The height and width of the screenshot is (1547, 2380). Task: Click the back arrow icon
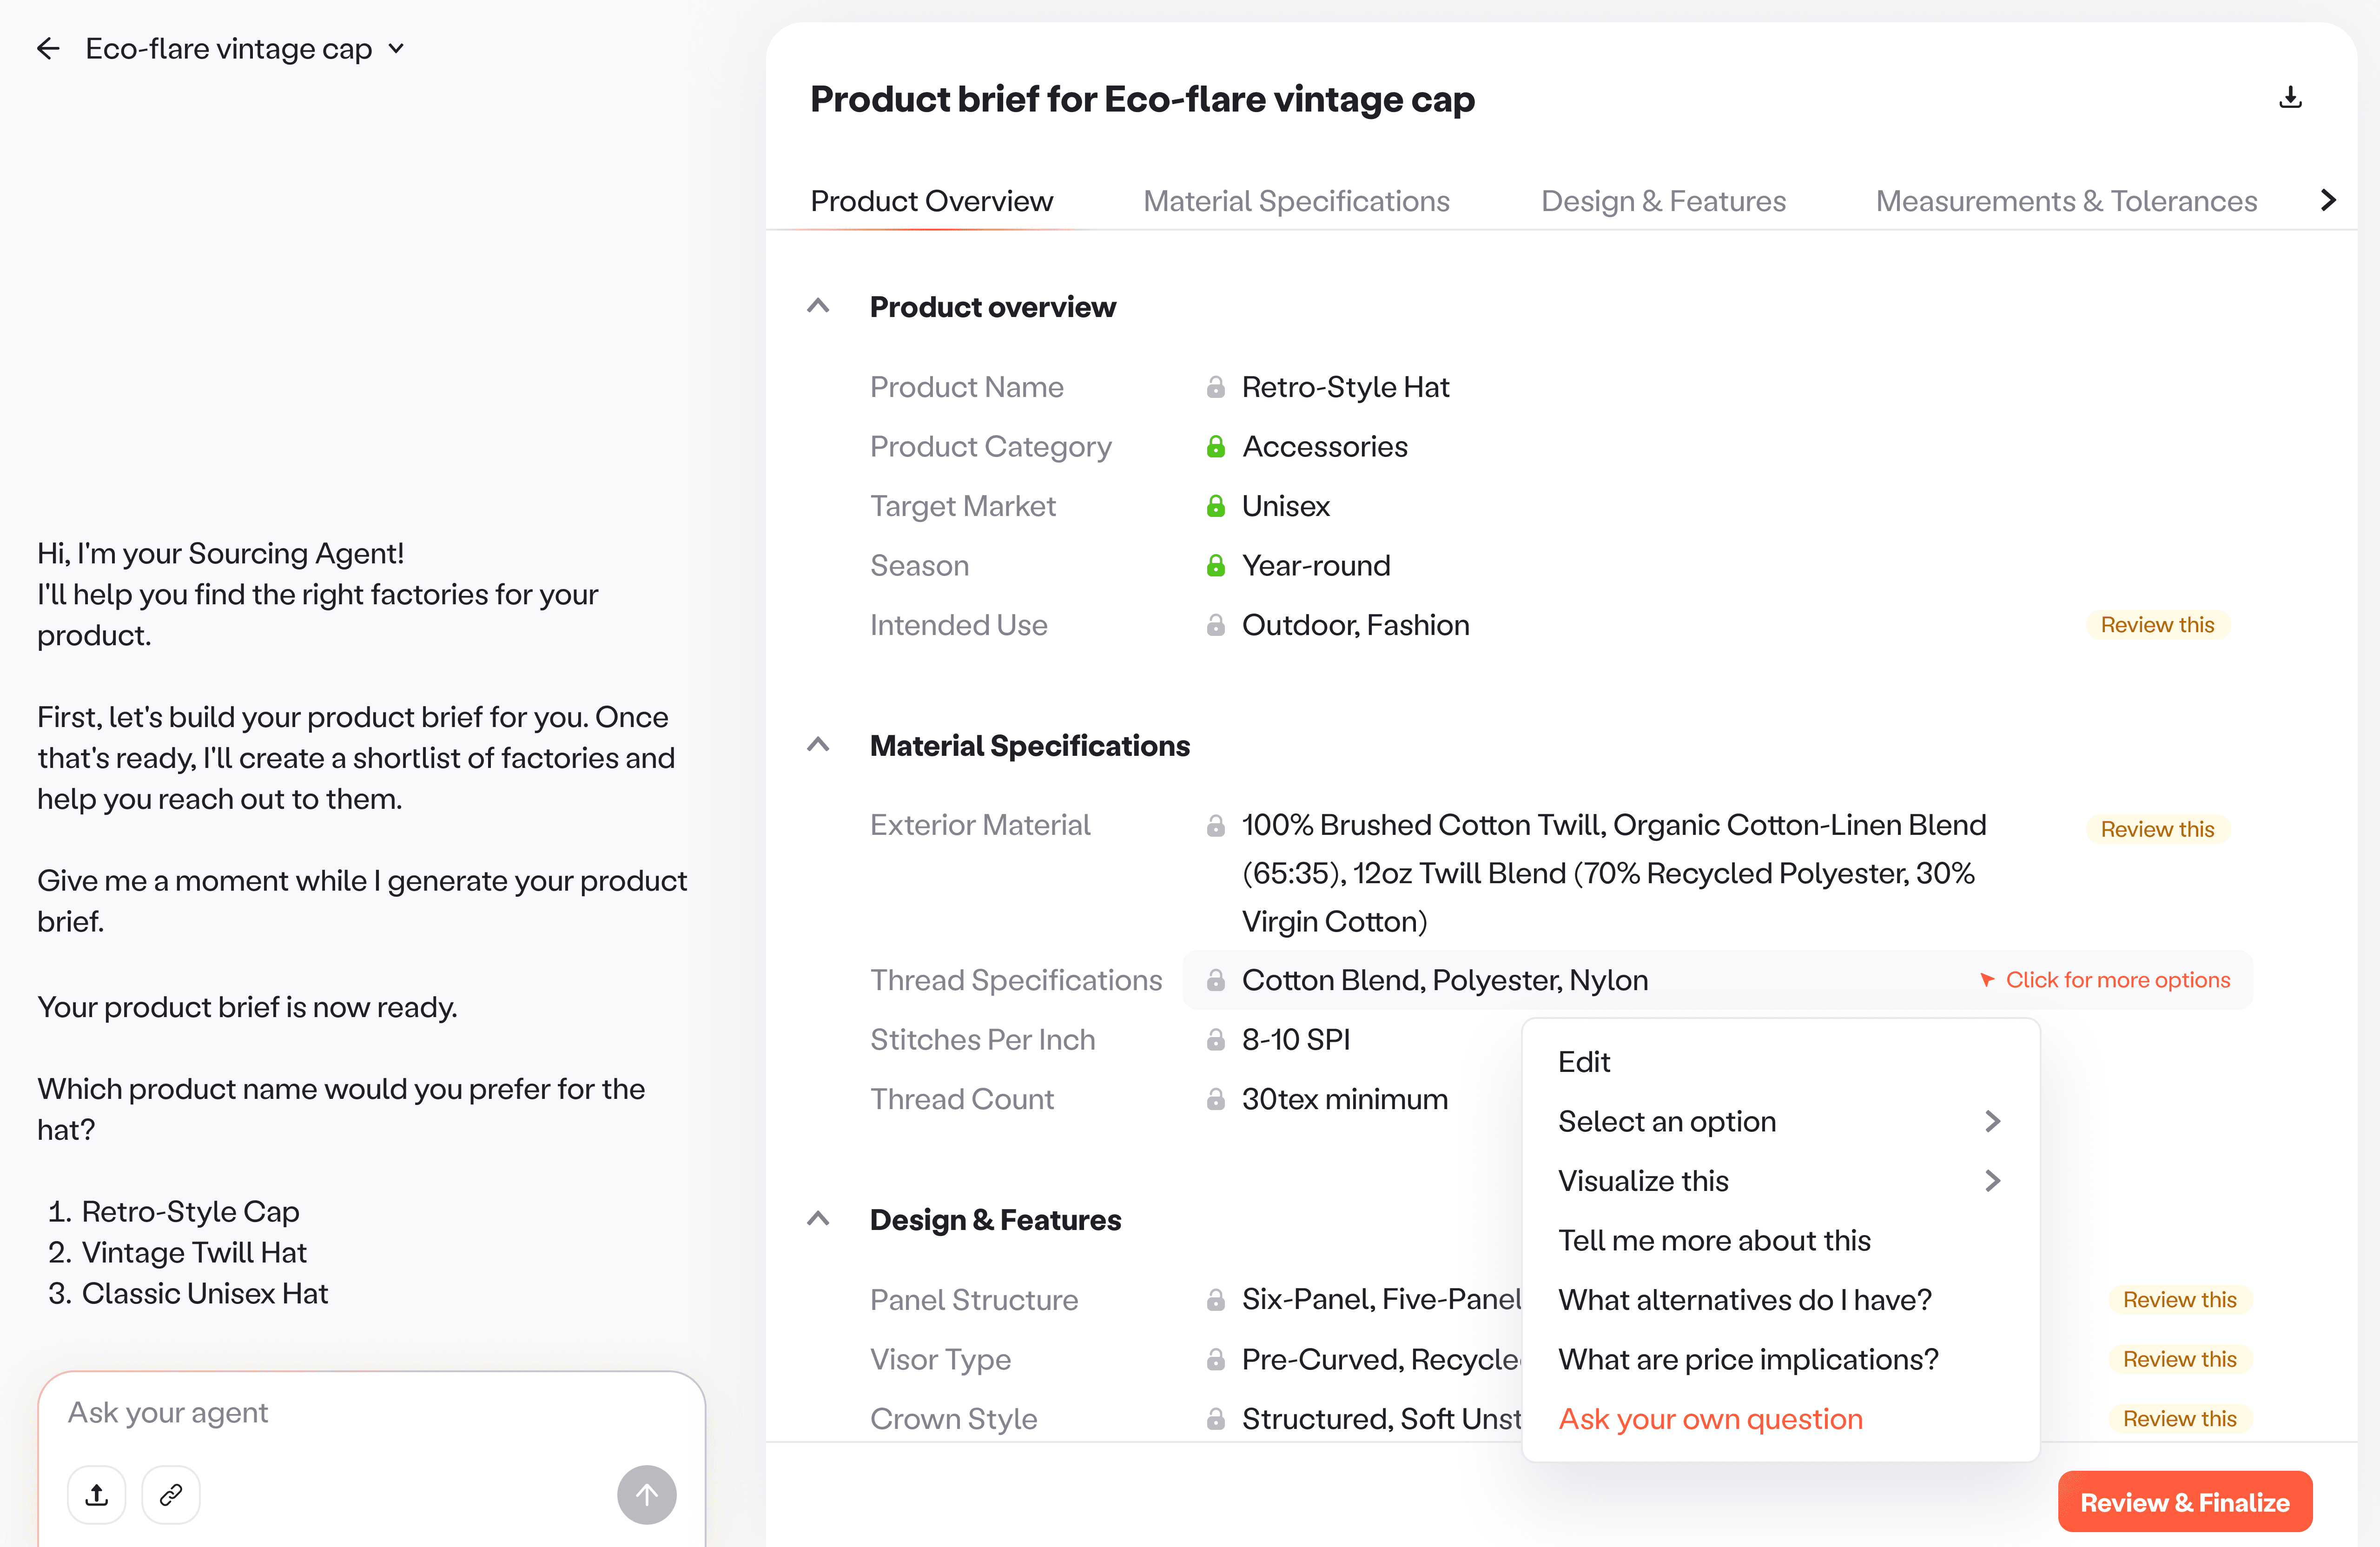click(48, 49)
